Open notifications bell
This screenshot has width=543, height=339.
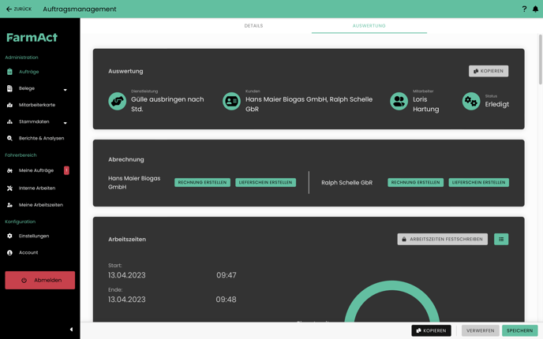click(535, 9)
